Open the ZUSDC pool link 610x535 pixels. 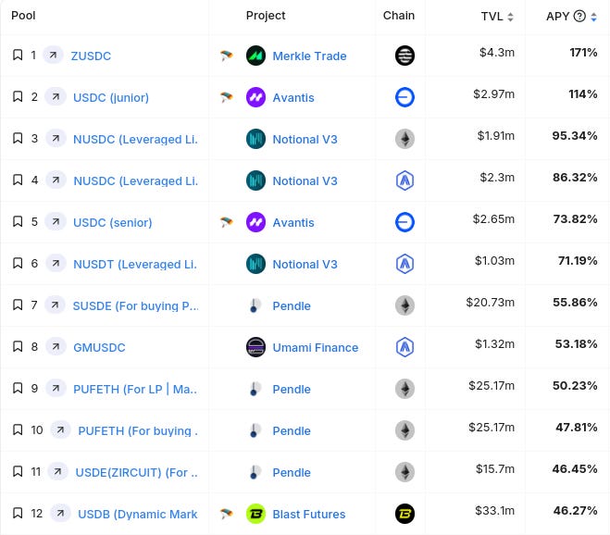[x=91, y=56]
